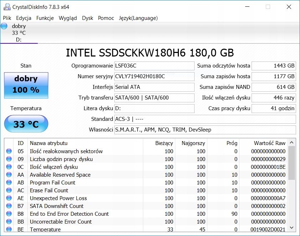
Task: Open the Plik menu
Action: pos(7,18)
